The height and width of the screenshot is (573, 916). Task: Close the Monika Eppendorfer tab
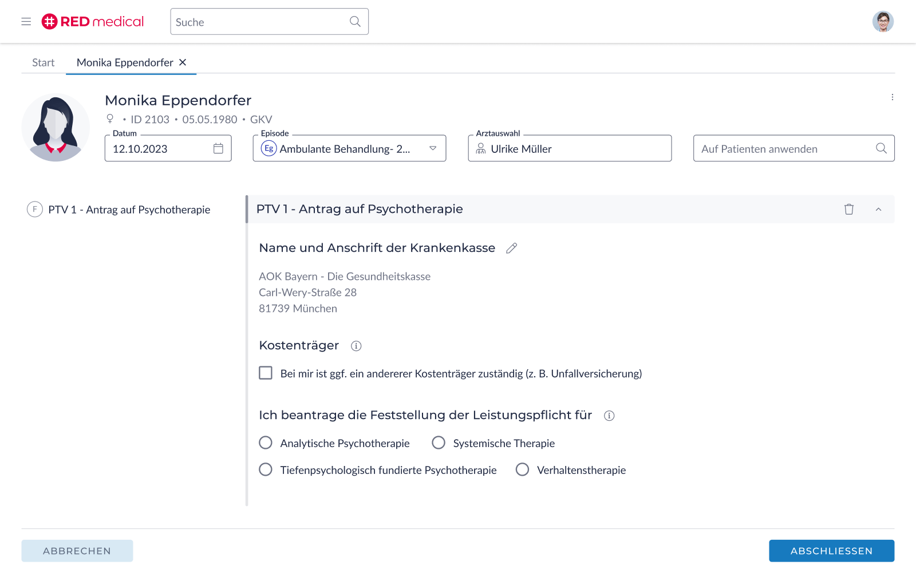(183, 62)
